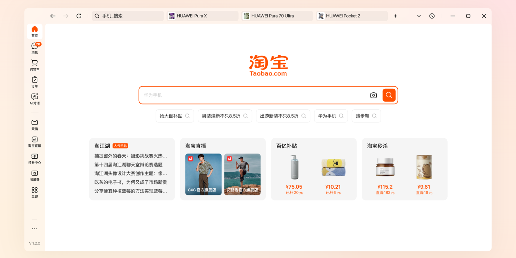
Task: Open post 吃灰的电子书，为何又成了市场新贵
Action: [131, 182]
